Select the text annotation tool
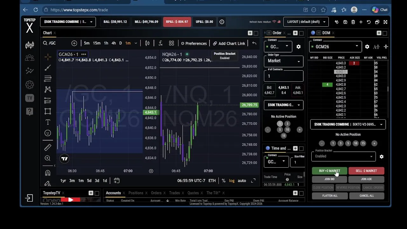This screenshot has height=229, width=407. (48, 122)
